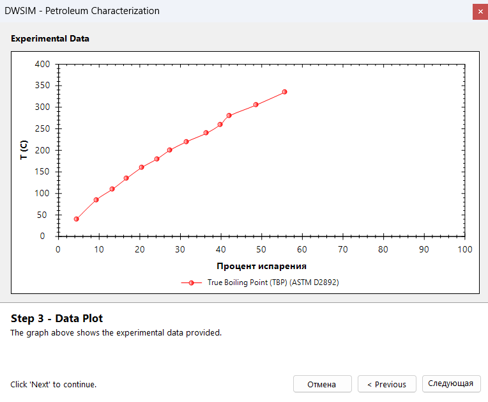Click the data point at 280 C

click(x=229, y=116)
